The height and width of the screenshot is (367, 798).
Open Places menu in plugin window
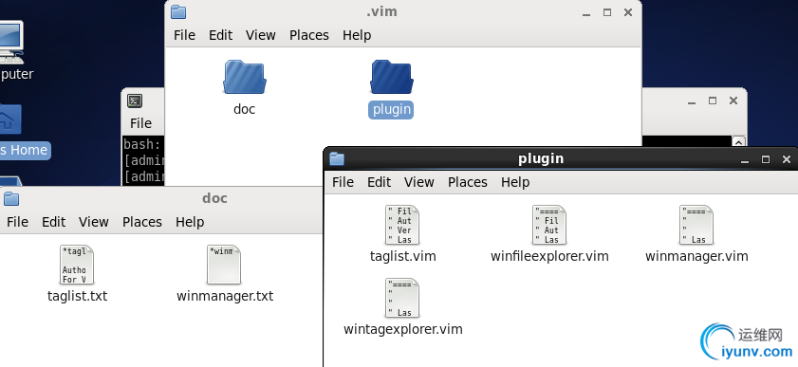pyautogui.click(x=467, y=182)
